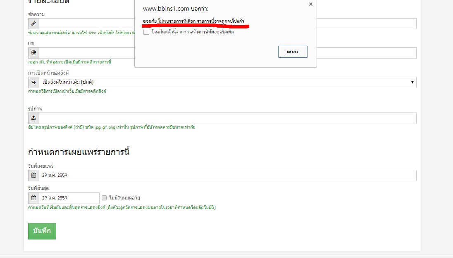Click the pencil icon beside the message field

33,23
